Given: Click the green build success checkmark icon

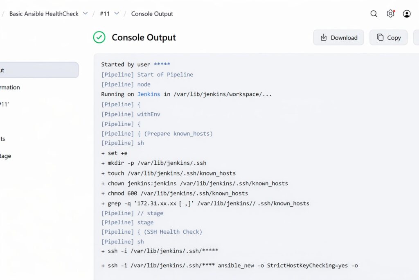Looking at the screenshot, I should [x=99, y=37].
